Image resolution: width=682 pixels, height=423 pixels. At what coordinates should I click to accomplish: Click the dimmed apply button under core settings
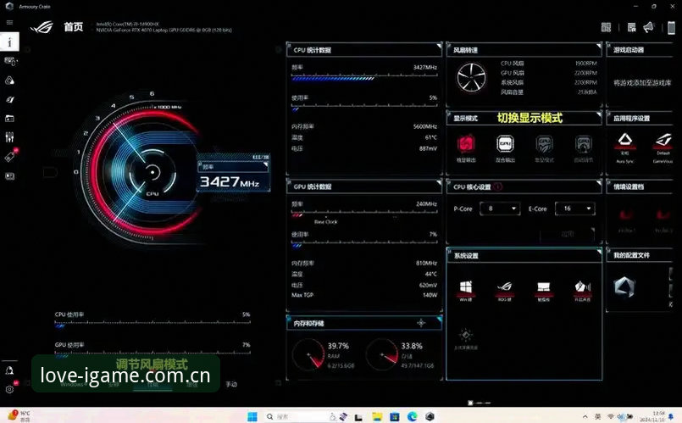tap(567, 234)
